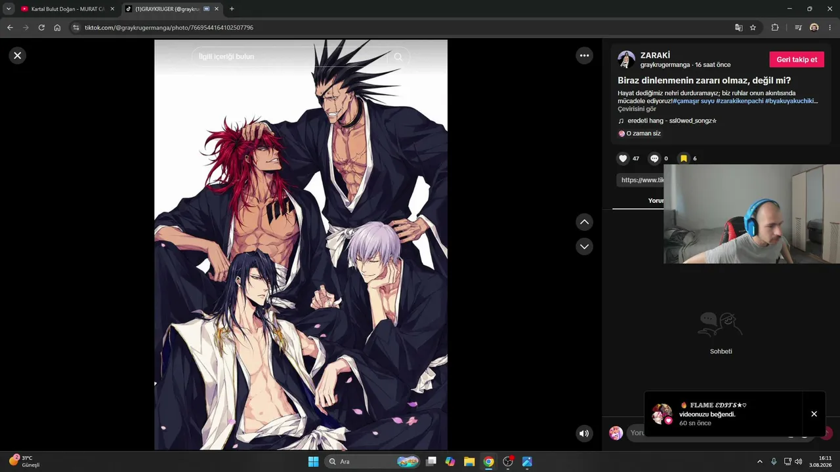Screen dimensions: 840x472
Task: Switch to Chrome in the taskbar
Action: 488,462
